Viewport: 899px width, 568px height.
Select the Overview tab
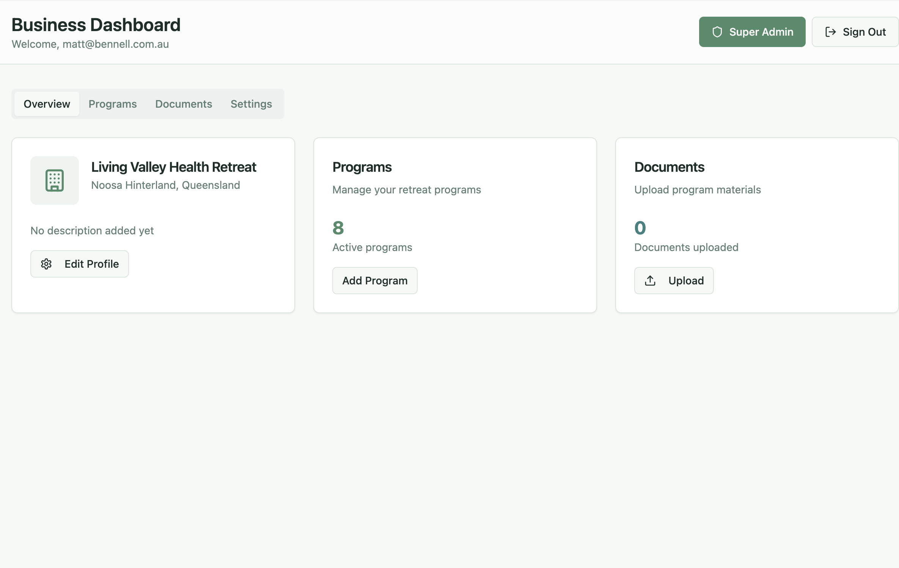pos(47,104)
